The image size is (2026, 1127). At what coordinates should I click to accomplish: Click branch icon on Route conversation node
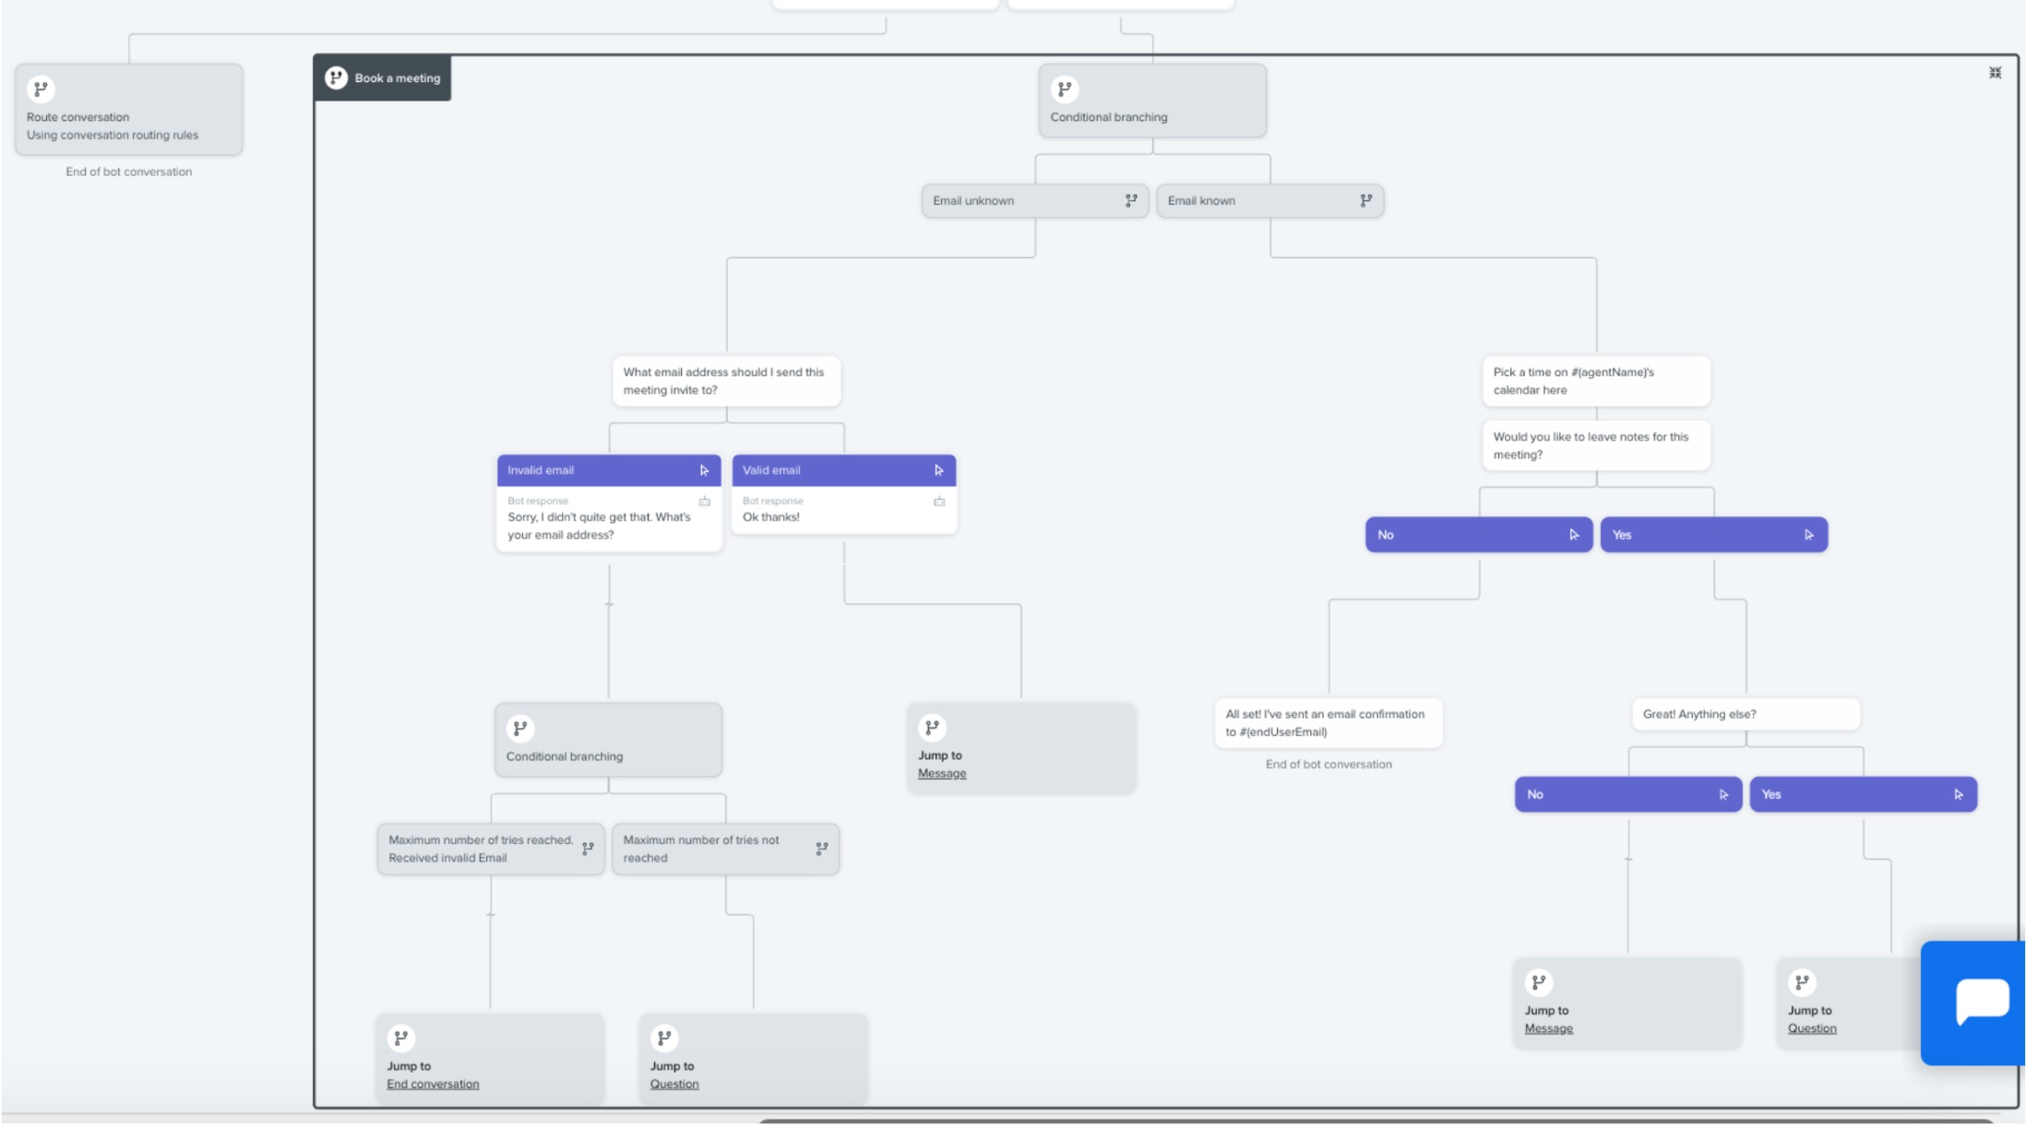(x=41, y=89)
